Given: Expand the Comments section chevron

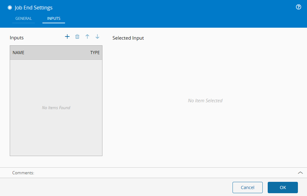Looking at the screenshot, I should (x=300, y=173).
